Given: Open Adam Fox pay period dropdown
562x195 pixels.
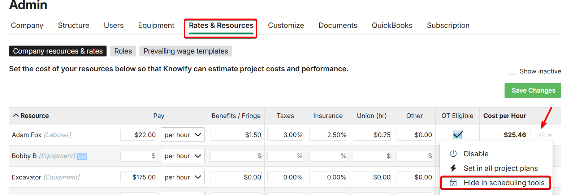Looking at the screenshot, I should (182, 135).
